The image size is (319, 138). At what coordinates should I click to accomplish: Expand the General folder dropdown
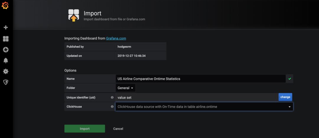point(125,88)
